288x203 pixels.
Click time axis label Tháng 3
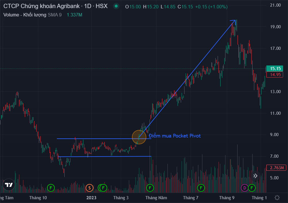tap(121, 198)
